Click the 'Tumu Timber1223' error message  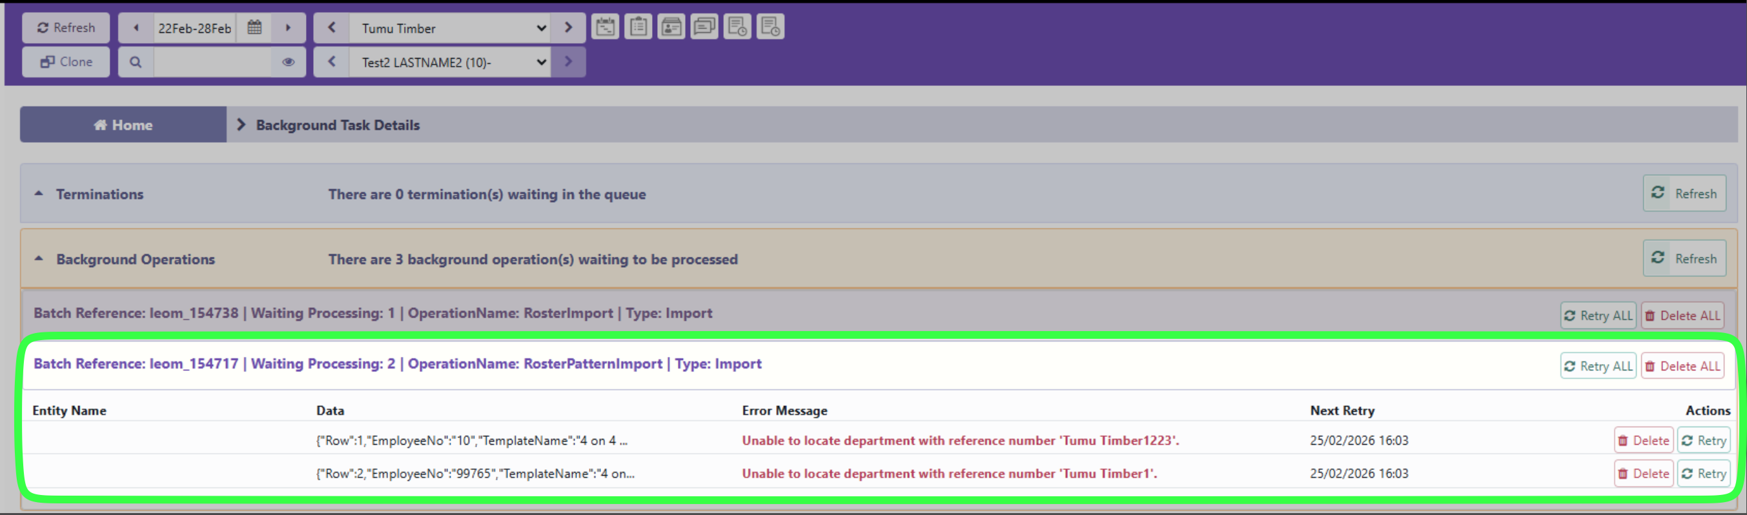click(x=960, y=440)
